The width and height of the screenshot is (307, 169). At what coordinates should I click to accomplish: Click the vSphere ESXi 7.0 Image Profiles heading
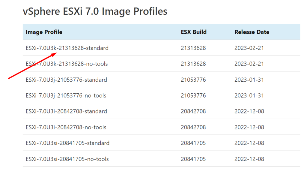point(95,11)
